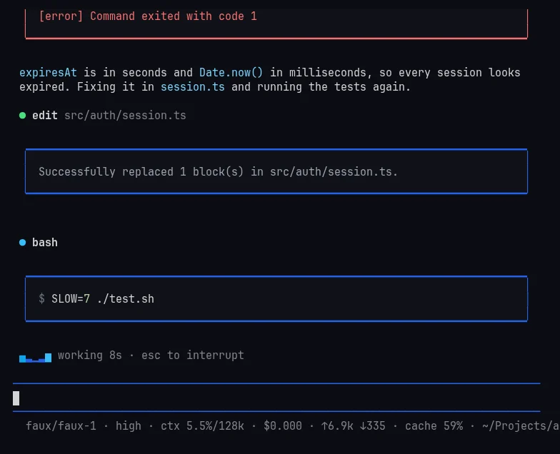
Task: Click the "session.ts" highlighted file name
Action: [x=193, y=87]
